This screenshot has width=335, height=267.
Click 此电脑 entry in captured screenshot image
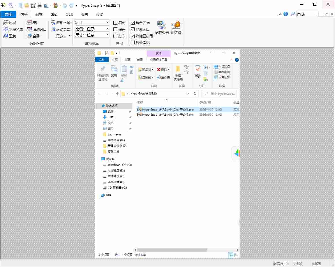tap(110, 159)
